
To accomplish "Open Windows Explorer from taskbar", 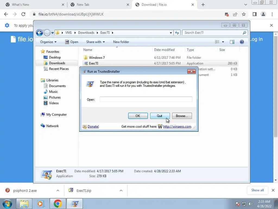I will pos(24,204).
